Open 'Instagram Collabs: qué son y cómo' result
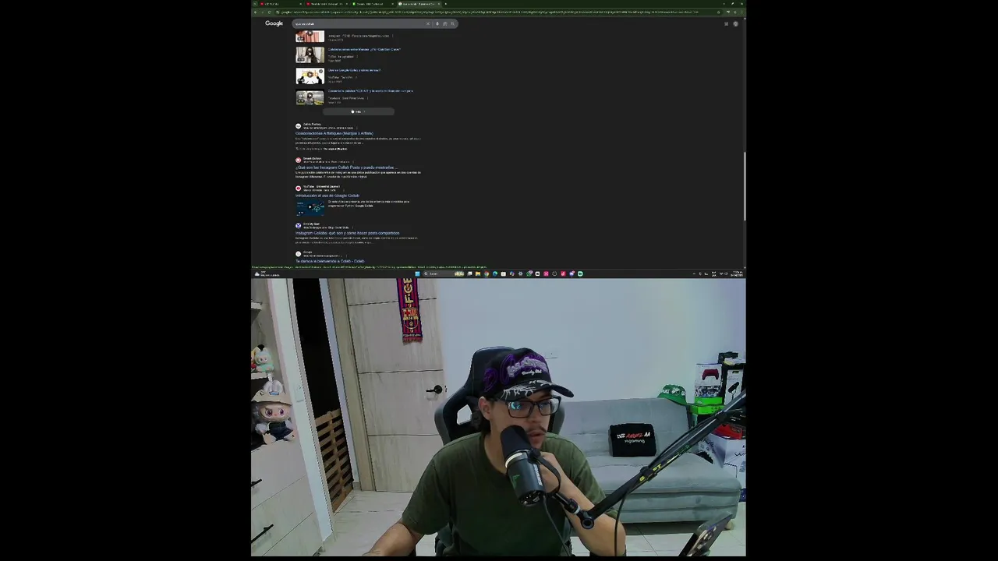 pos(347,233)
